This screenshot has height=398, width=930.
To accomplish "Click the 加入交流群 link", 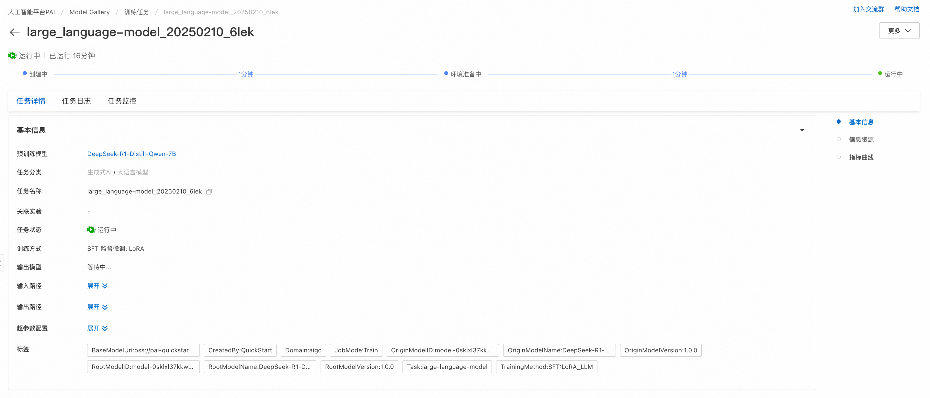I will [x=868, y=9].
